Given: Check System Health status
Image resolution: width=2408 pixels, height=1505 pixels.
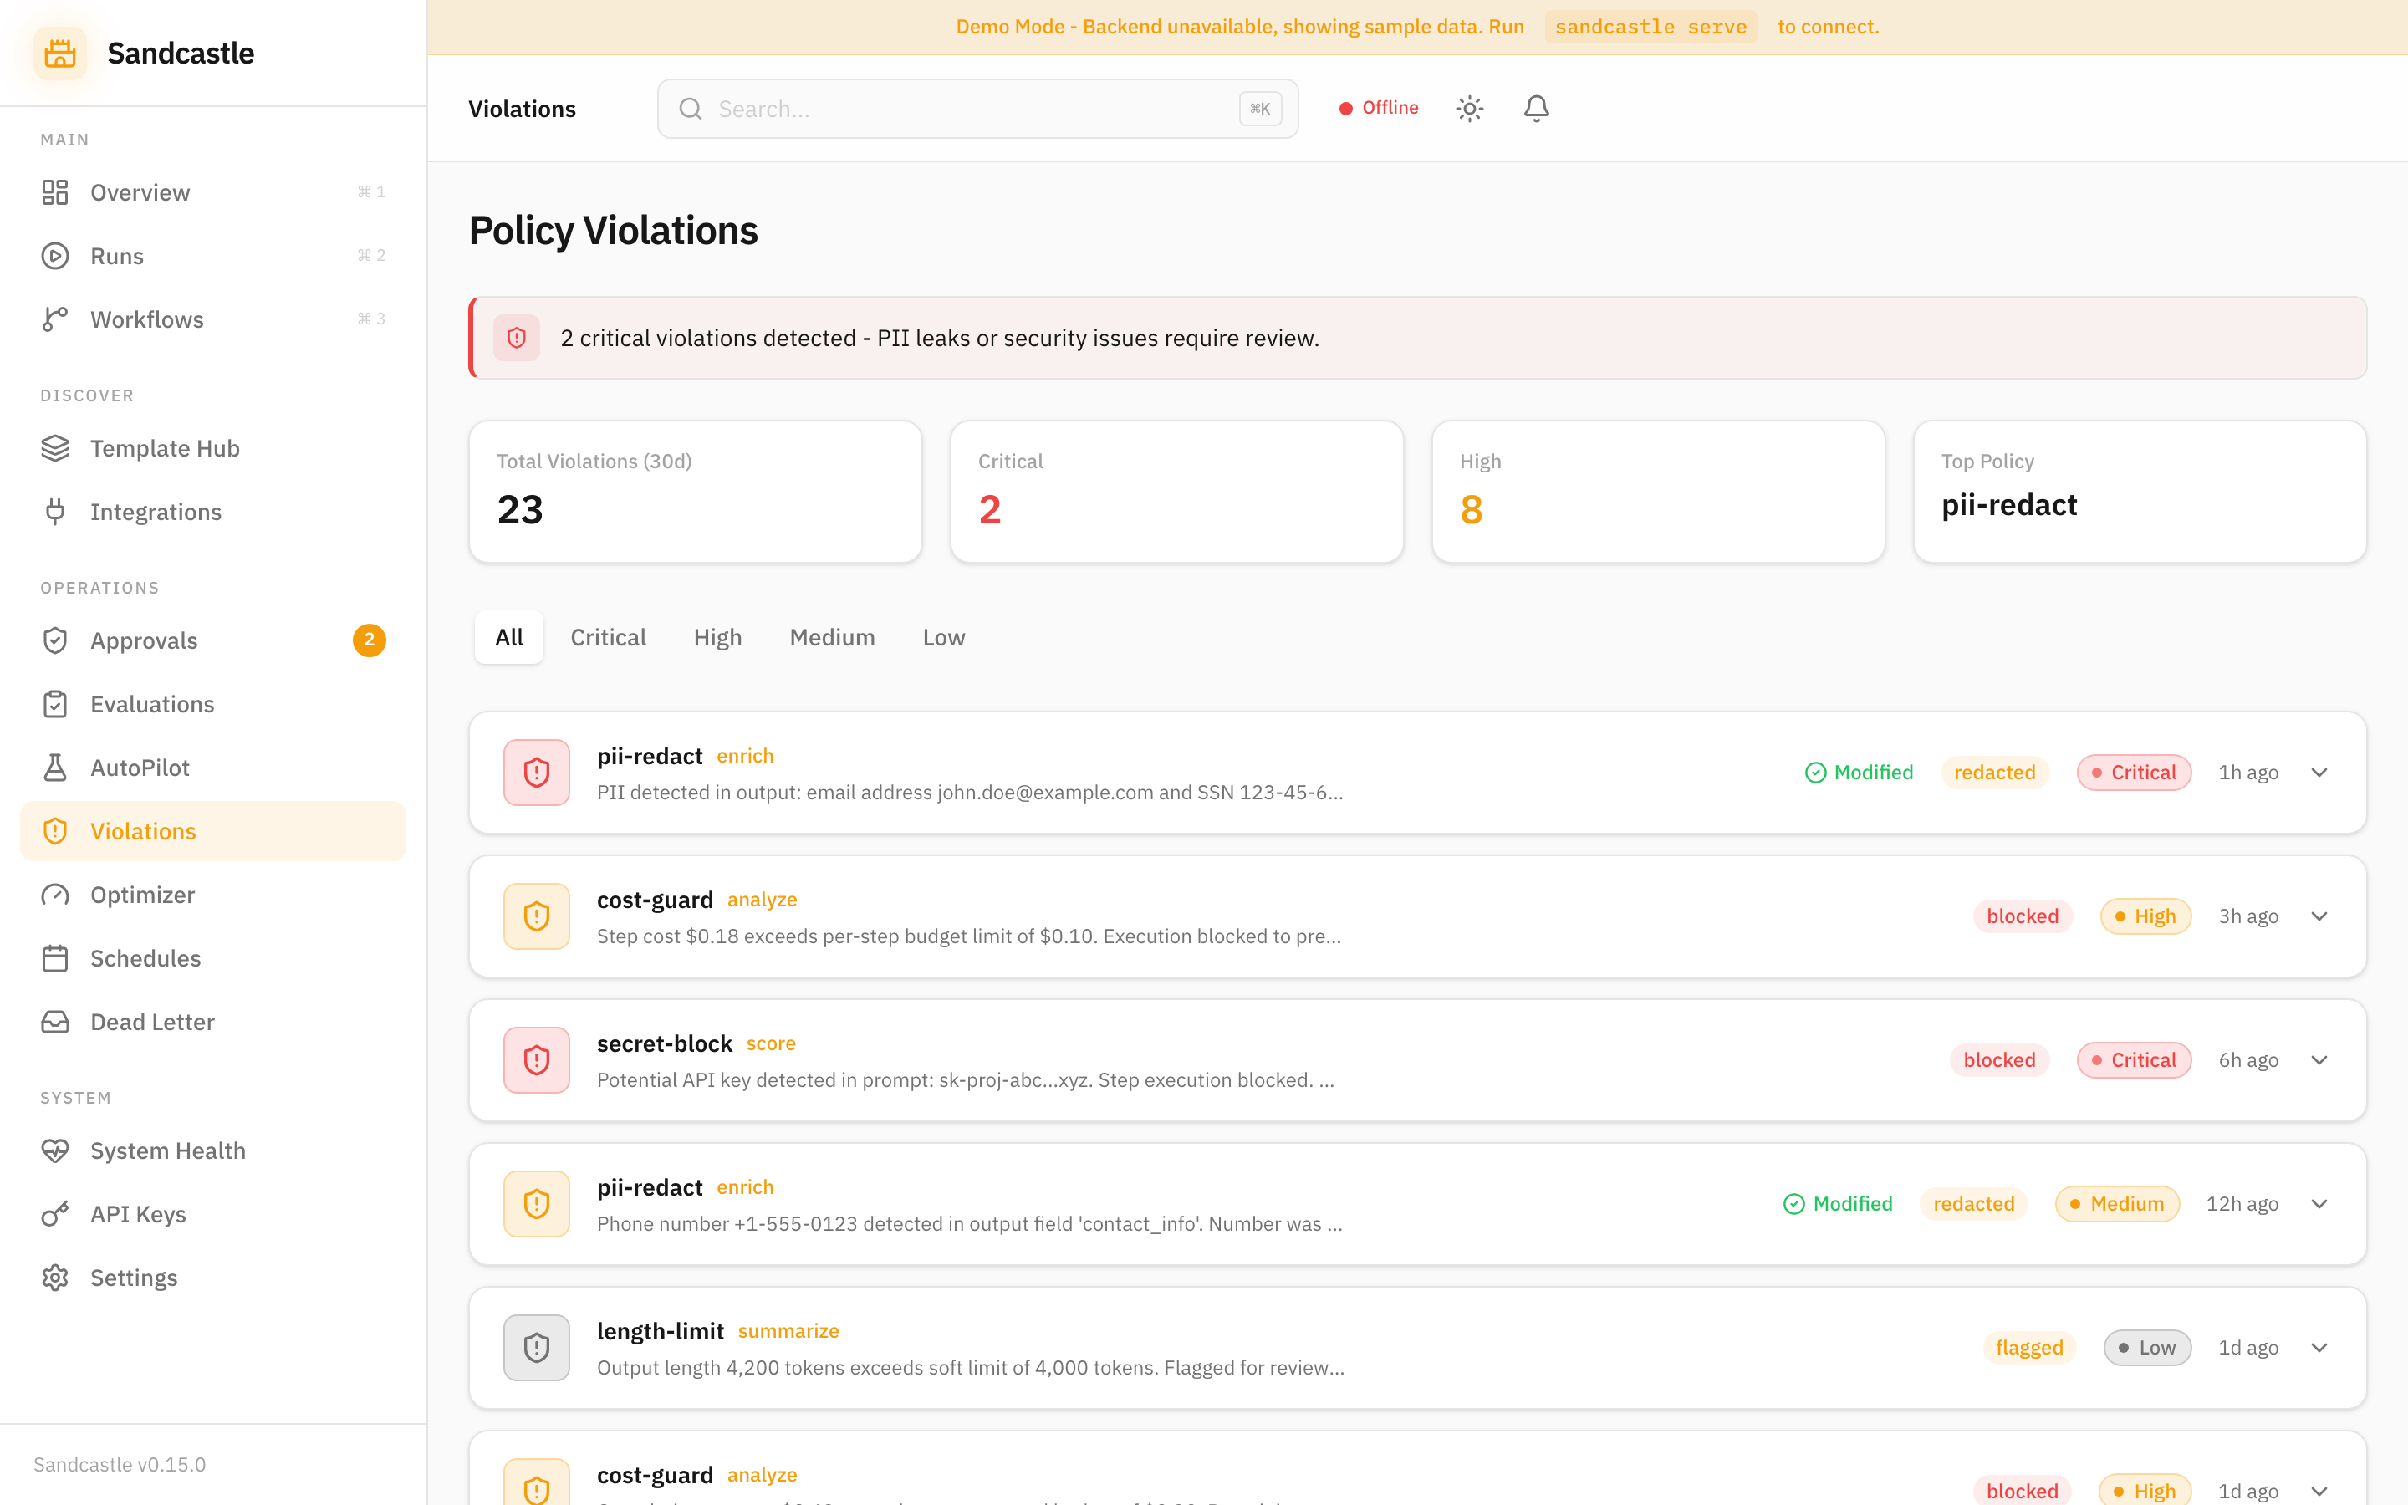Looking at the screenshot, I should pos(168,1150).
